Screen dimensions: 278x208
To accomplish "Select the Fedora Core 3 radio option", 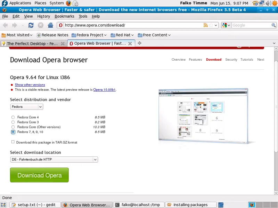I will click(x=13, y=122).
